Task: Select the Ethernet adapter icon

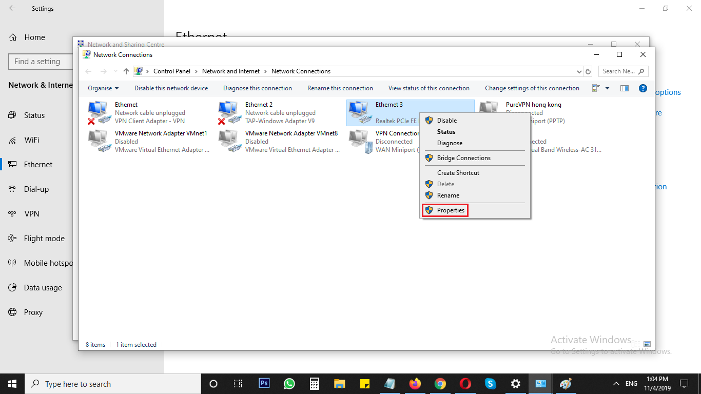Action: click(100, 113)
